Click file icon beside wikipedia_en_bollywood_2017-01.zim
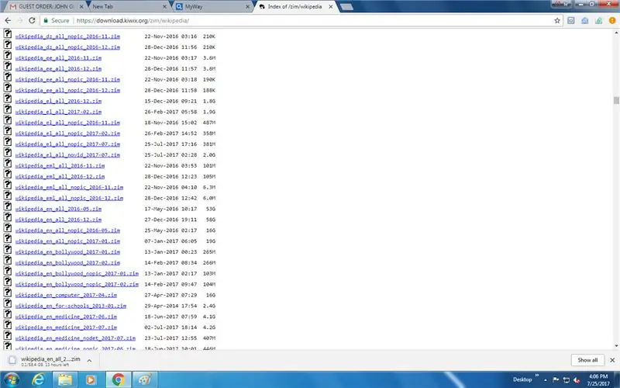 click(x=7, y=249)
